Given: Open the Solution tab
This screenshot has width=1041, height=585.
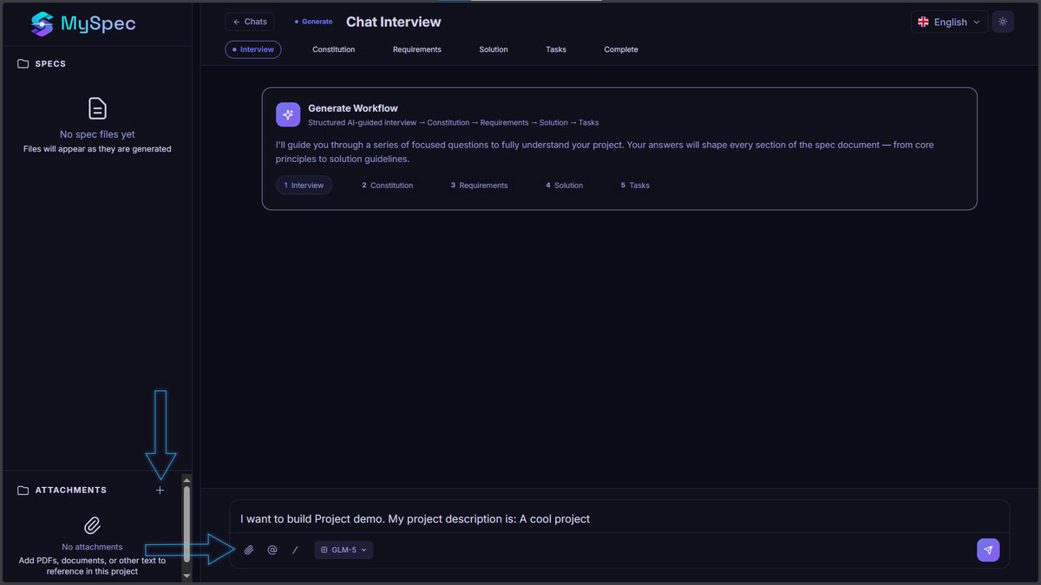Looking at the screenshot, I should (494, 49).
